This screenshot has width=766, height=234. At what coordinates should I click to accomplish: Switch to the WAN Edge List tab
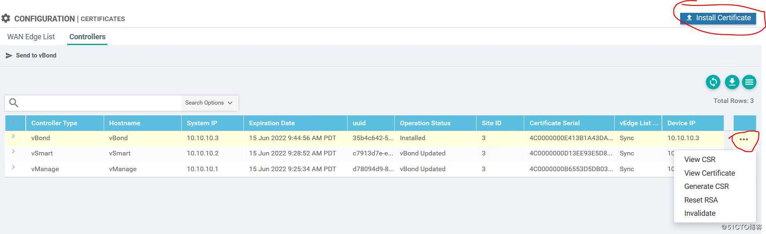[x=31, y=37]
